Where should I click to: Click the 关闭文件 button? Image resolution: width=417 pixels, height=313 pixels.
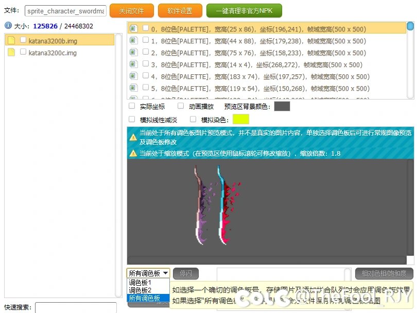coord(132,11)
